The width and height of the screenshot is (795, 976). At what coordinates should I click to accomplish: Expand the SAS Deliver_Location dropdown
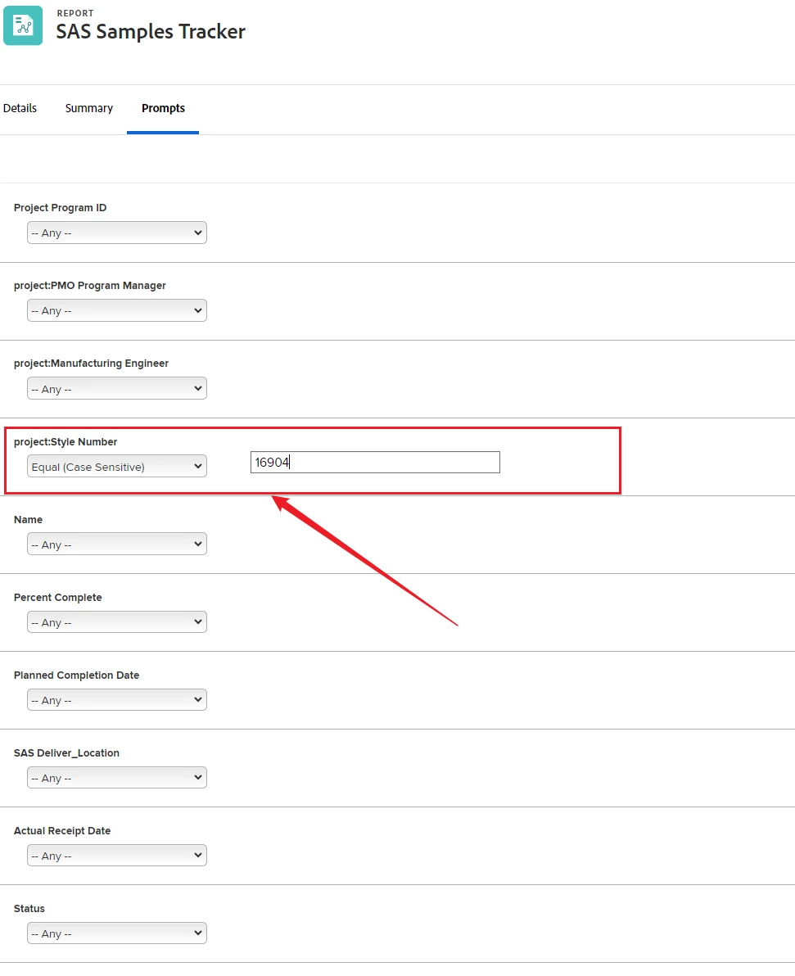117,777
